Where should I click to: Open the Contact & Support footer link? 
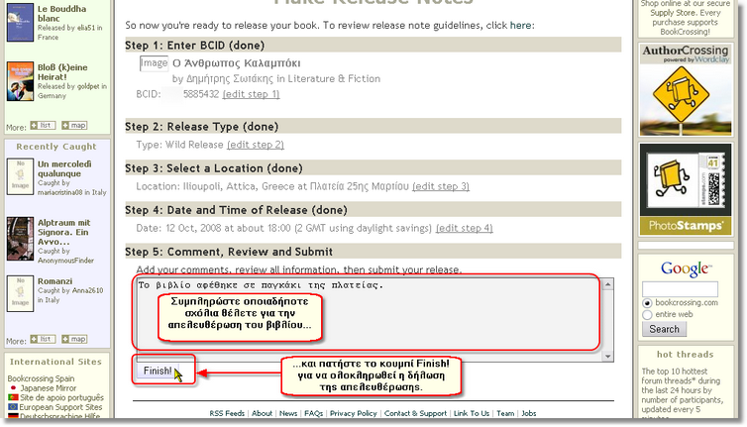click(415, 413)
